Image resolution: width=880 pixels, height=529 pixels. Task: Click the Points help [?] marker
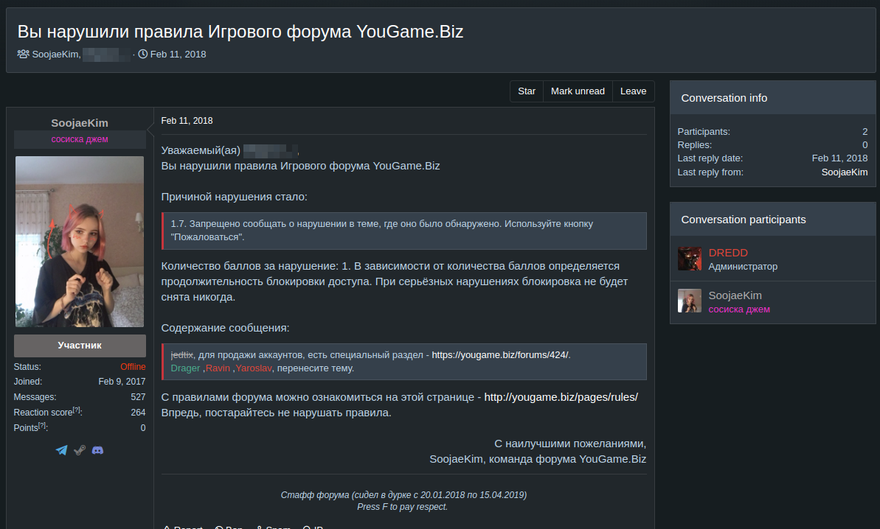[x=43, y=426]
